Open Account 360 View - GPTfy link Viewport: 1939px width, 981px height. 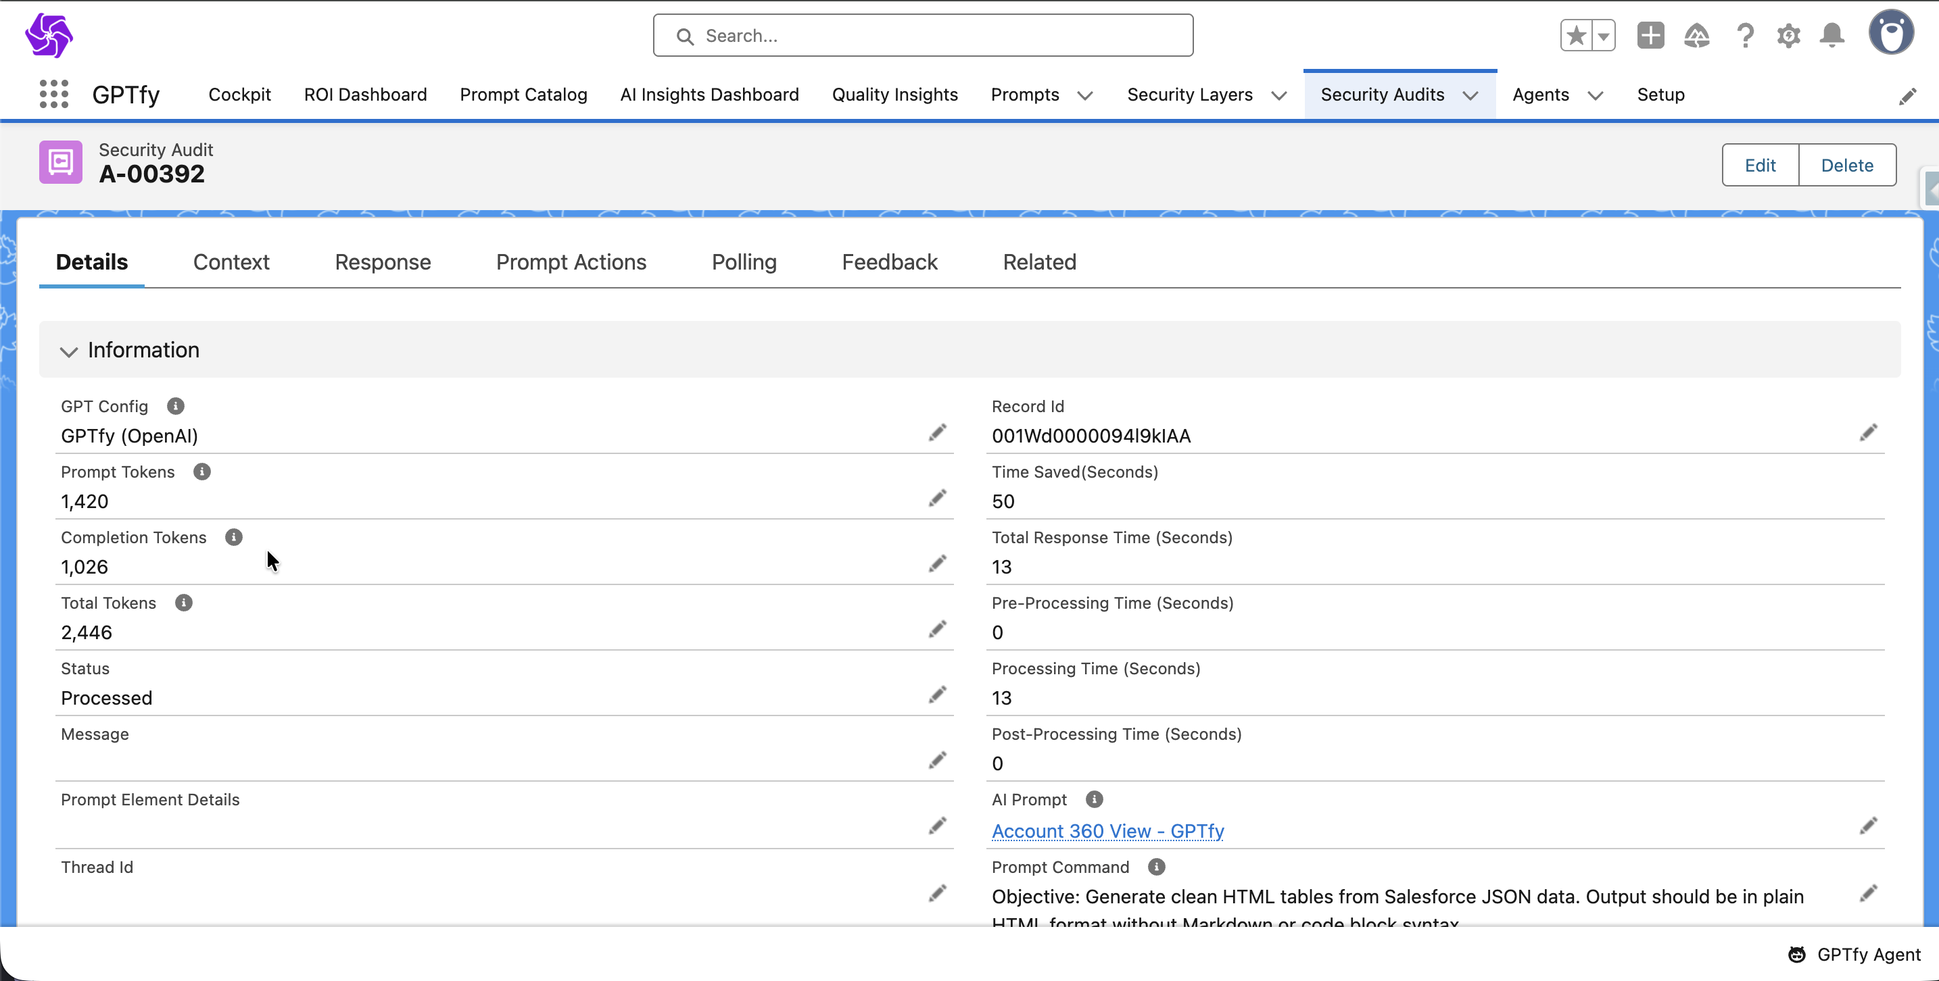coord(1107,830)
